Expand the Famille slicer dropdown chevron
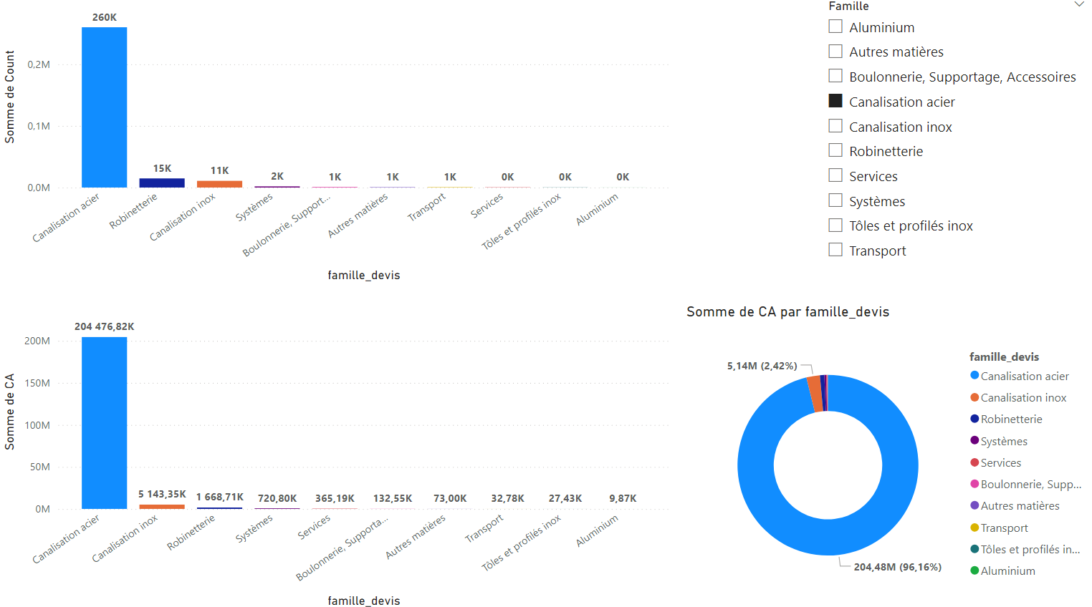1092x607 pixels. click(1078, 5)
